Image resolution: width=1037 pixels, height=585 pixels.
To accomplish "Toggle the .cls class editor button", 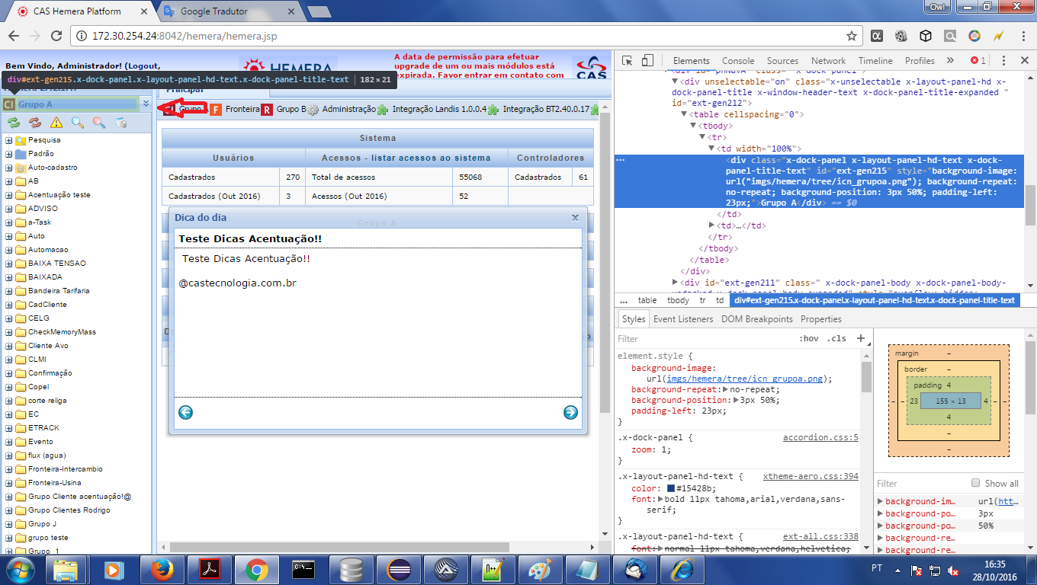I will pyautogui.click(x=837, y=338).
